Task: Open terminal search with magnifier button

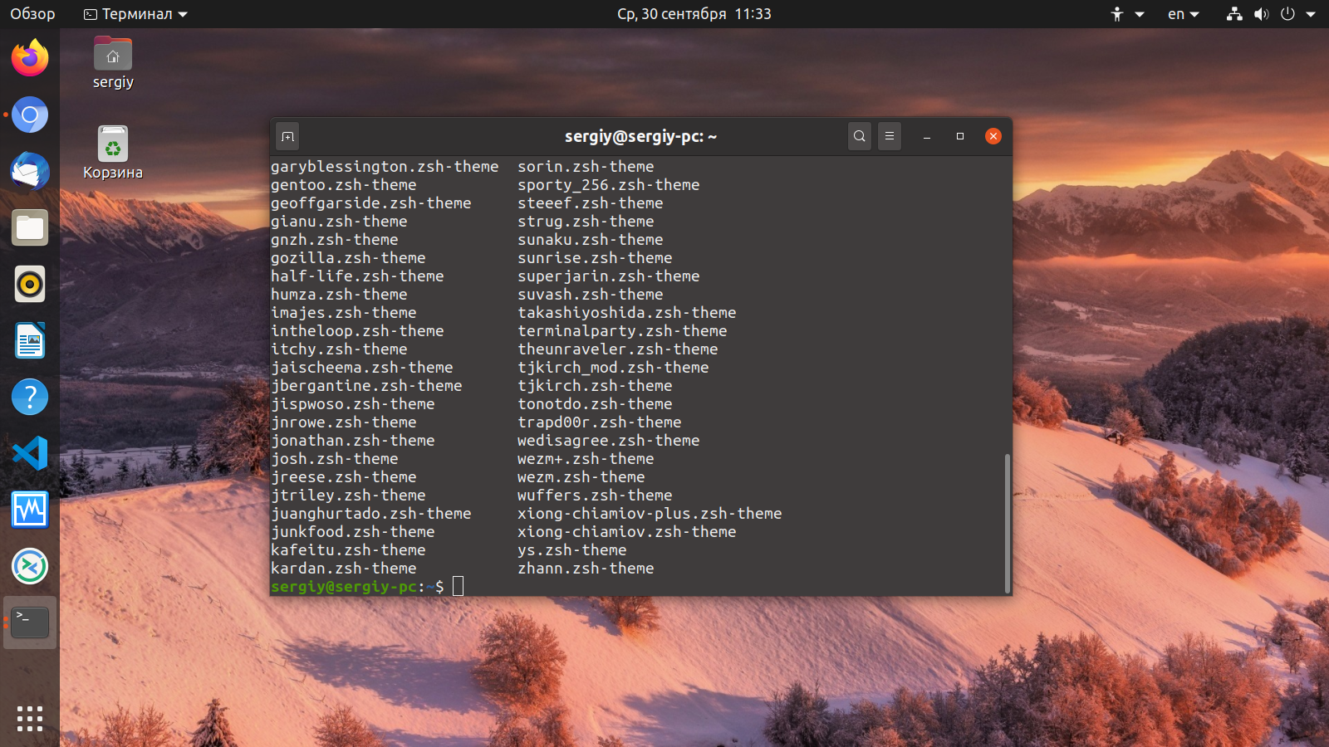Action: (x=860, y=136)
